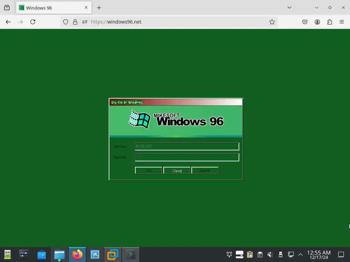Maximize the browser with diamond button

pos(330,8)
